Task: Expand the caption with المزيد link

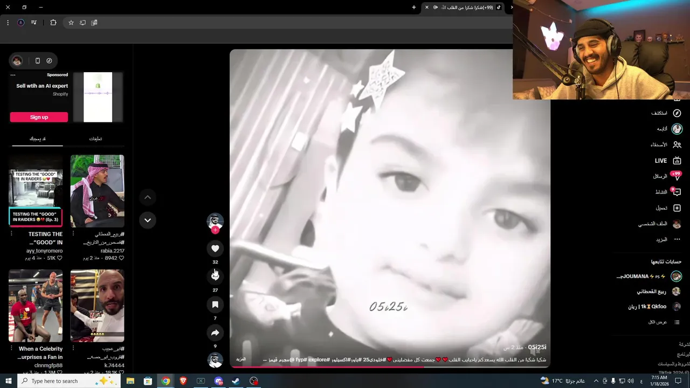Action: tap(241, 359)
